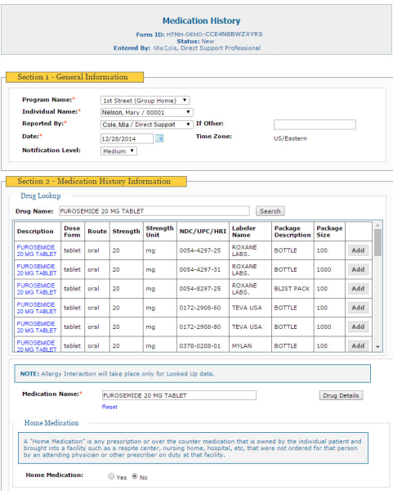Click the Reset link under Medication Name
Image resolution: width=393 pixels, height=491 pixels.
click(109, 407)
